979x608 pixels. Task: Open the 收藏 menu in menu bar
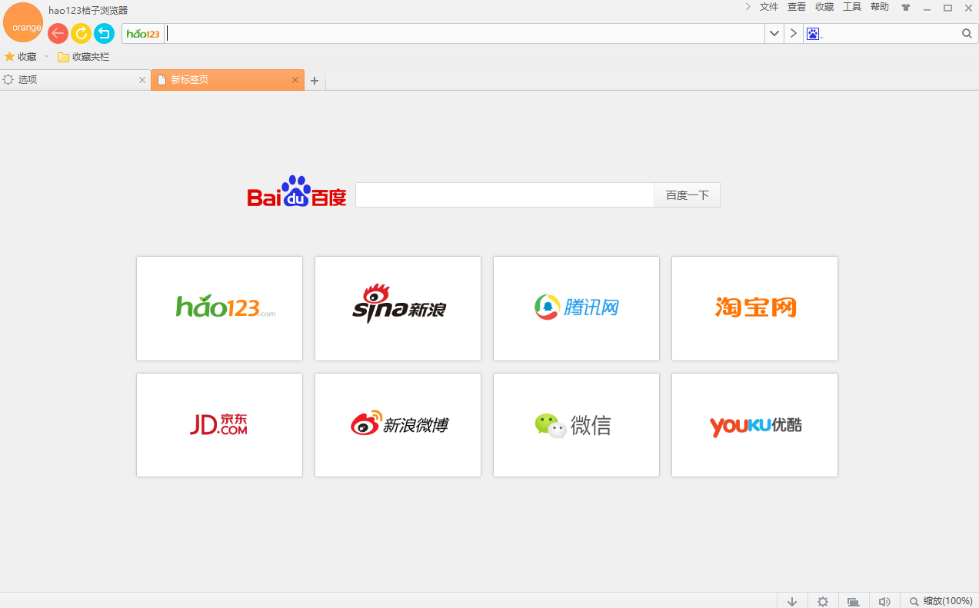tap(824, 7)
